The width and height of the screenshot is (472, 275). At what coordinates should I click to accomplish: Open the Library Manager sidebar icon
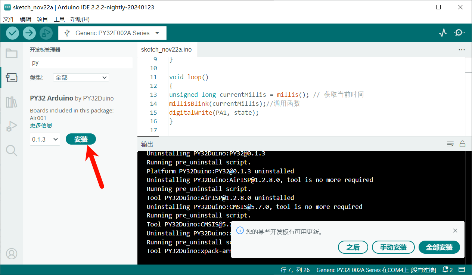tap(12, 102)
